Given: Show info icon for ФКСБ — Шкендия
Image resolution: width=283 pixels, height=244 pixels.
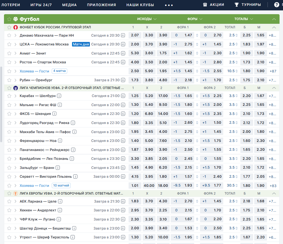Looking at the screenshot, I should tap(54, 114).
